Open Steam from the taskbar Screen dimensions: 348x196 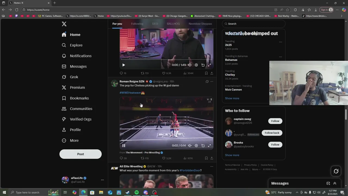point(128,192)
